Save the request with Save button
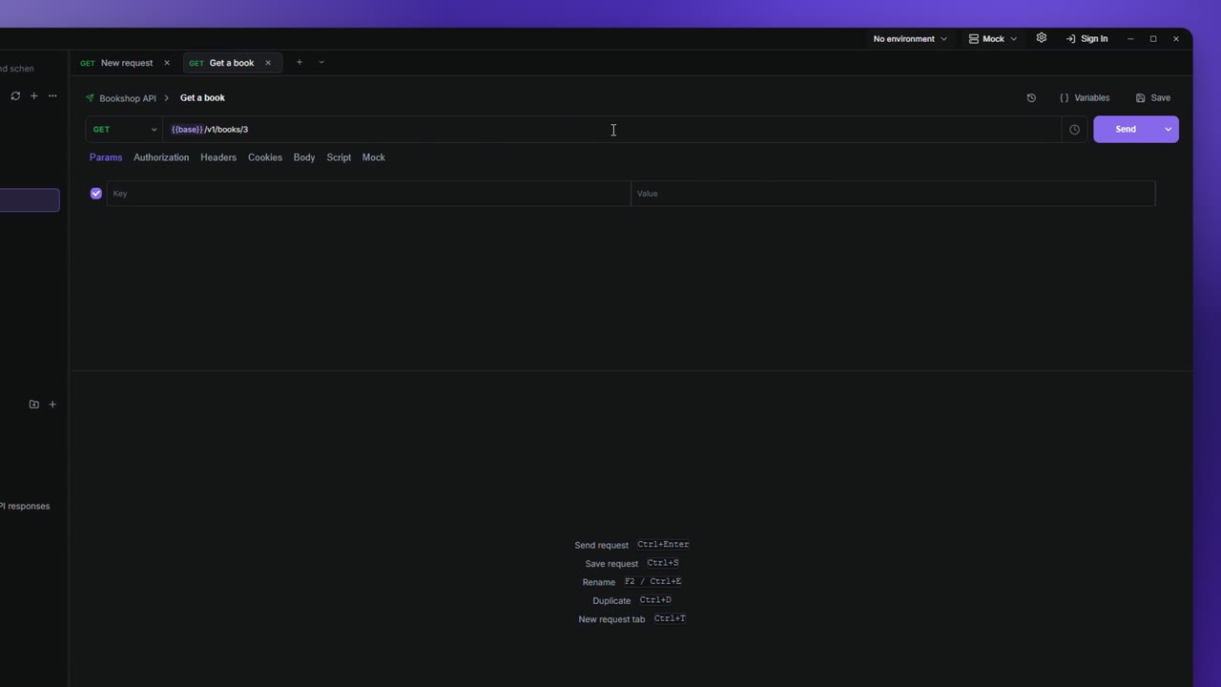Viewport: 1221px width, 687px height. click(1153, 97)
